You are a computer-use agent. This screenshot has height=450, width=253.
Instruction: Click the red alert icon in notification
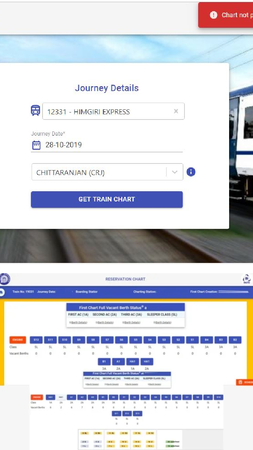(x=214, y=15)
